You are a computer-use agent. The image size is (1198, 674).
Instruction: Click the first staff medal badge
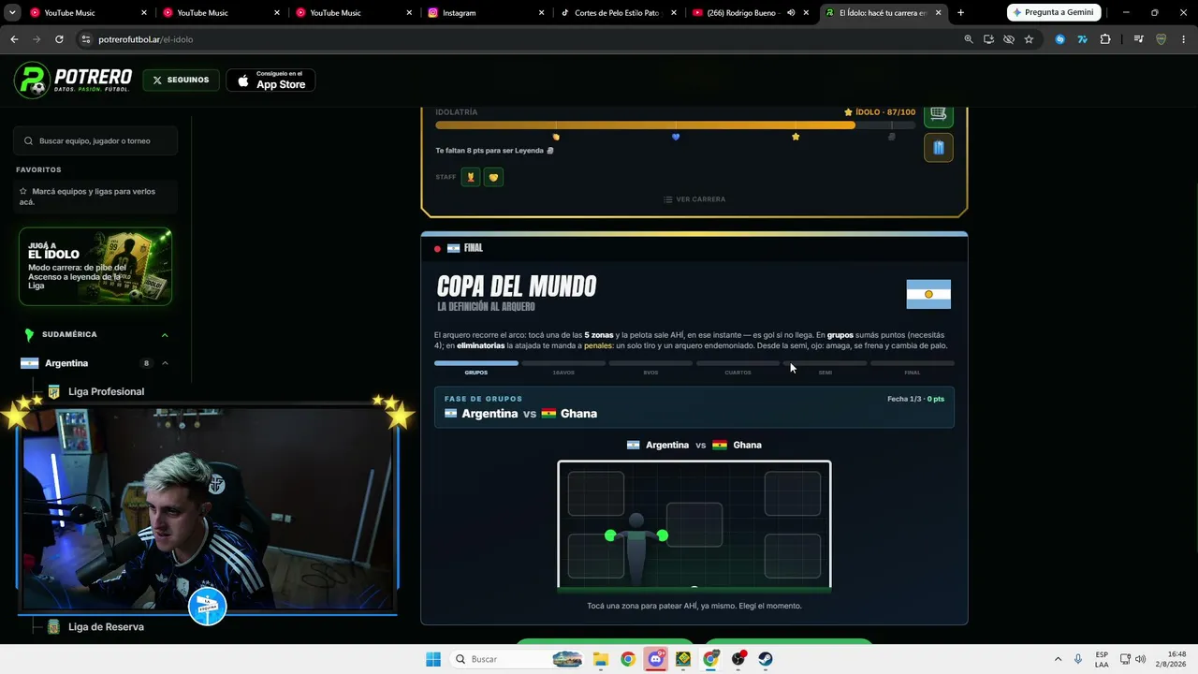471,177
